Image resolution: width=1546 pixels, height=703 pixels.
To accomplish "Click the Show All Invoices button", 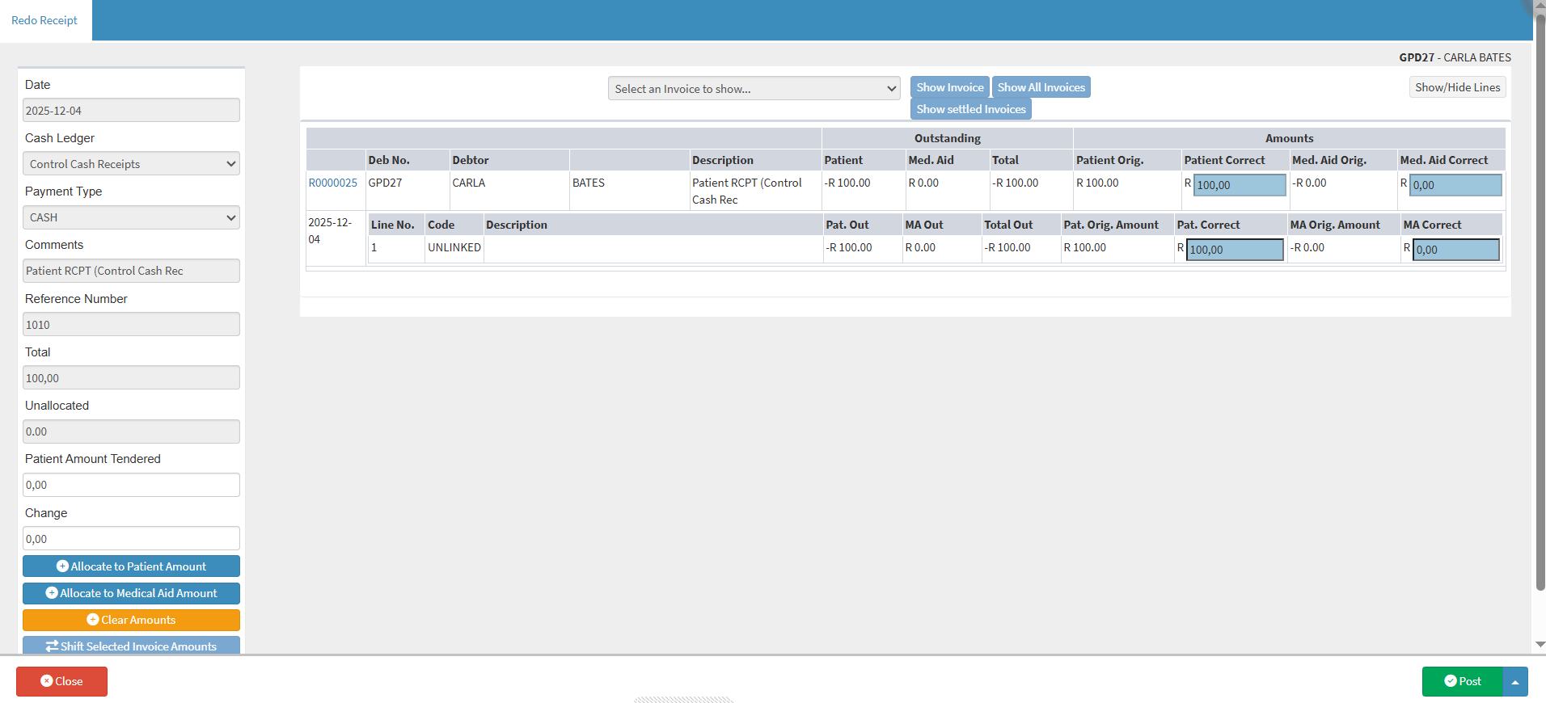I will click(1041, 87).
